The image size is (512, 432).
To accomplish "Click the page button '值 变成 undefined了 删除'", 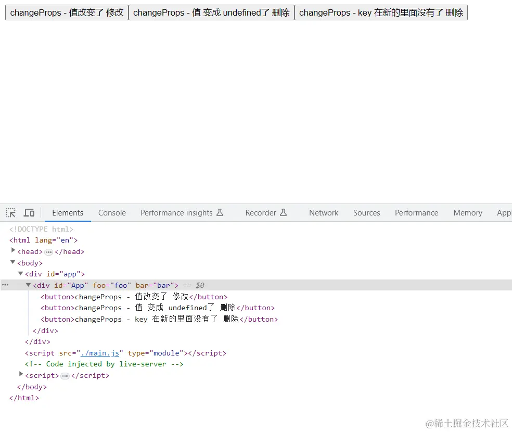I will (x=212, y=12).
